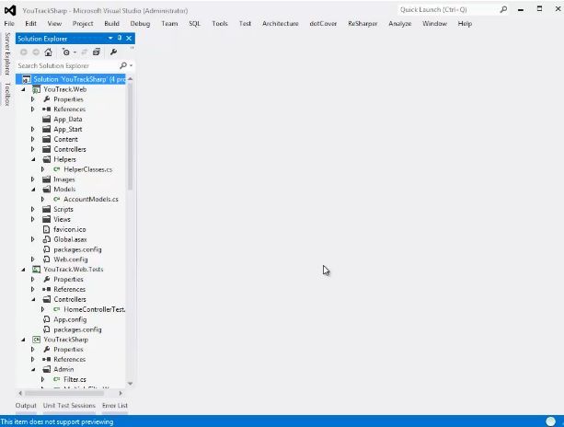The image size is (564, 427).
Task: Click the Filter.cs file icon
Action: click(56, 379)
